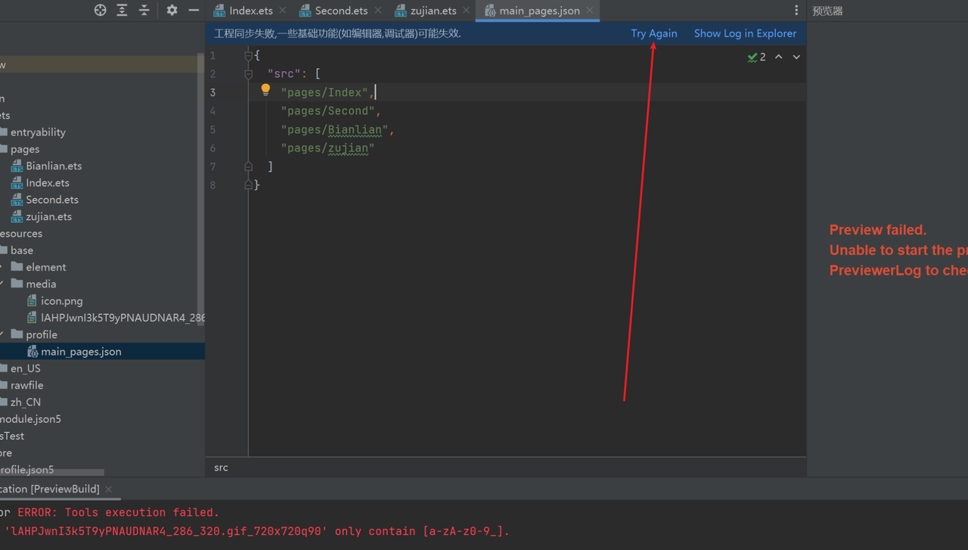Select pages folder in tree
The image size is (968, 550).
24,149
